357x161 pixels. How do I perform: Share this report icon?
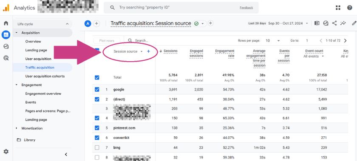tap(334, 23)
